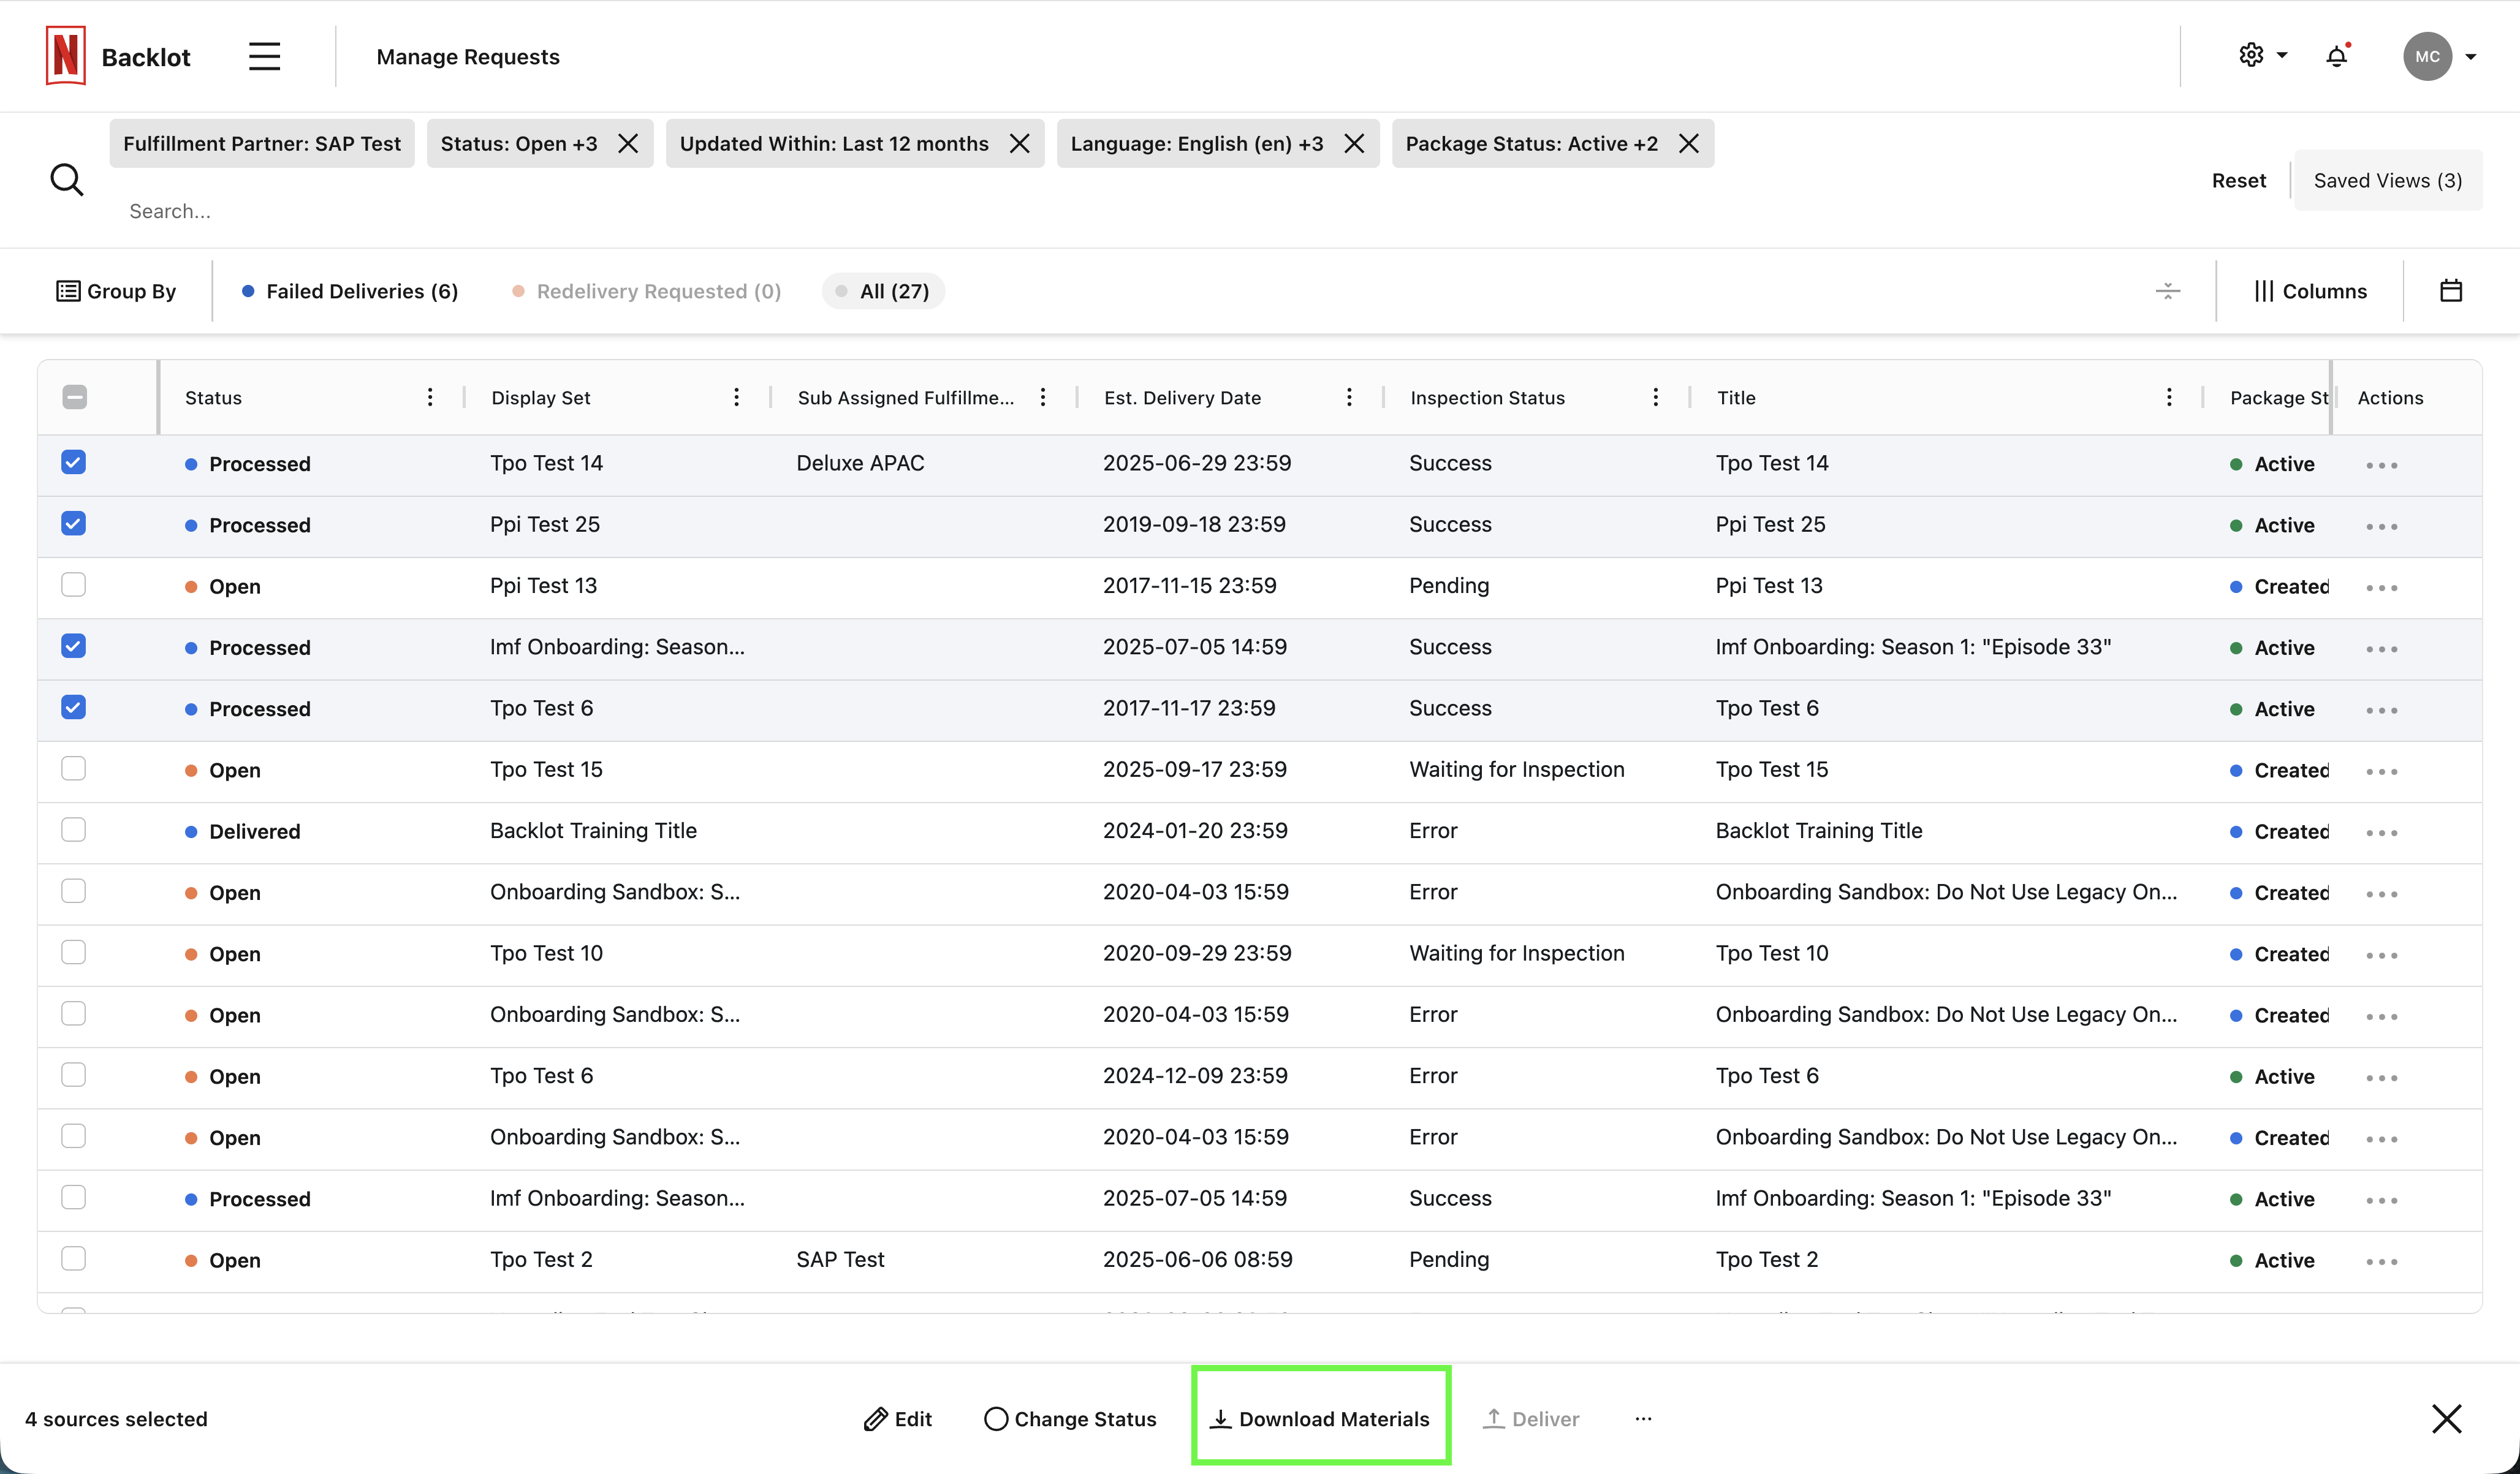The image size is (2520, 1474).
Task: Open the Group By options
Action: click(x=117, y=291)
